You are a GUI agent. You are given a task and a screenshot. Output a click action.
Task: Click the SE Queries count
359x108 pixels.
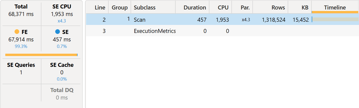coord(21,73)
